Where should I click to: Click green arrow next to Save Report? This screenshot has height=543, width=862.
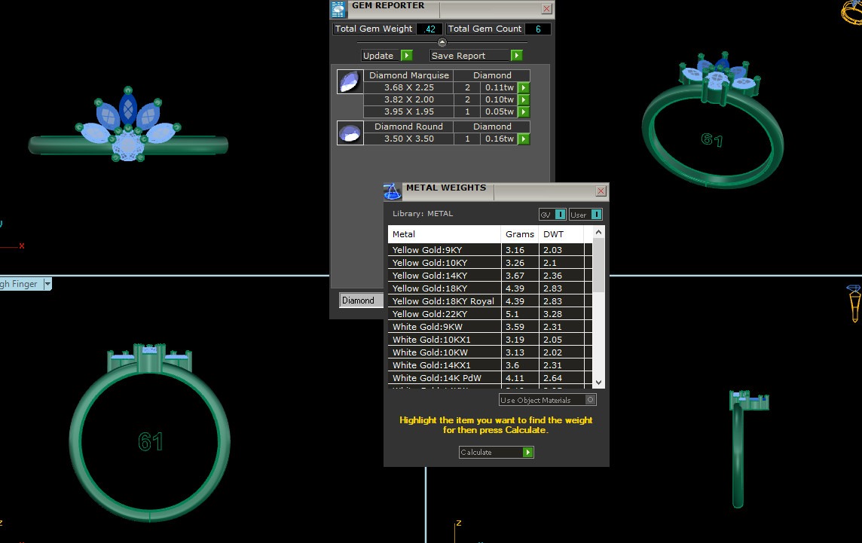tap(516, 56)
